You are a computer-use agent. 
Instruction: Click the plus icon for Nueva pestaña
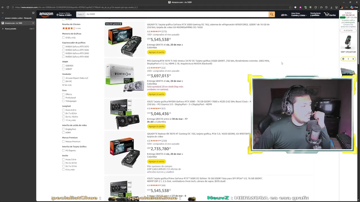point(3,29)
